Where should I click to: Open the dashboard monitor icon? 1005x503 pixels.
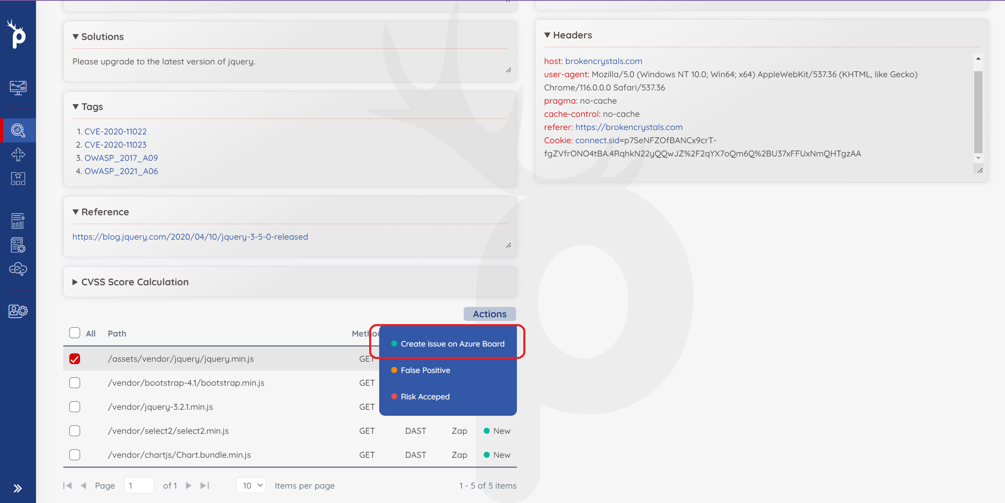[x=18, y=87]
